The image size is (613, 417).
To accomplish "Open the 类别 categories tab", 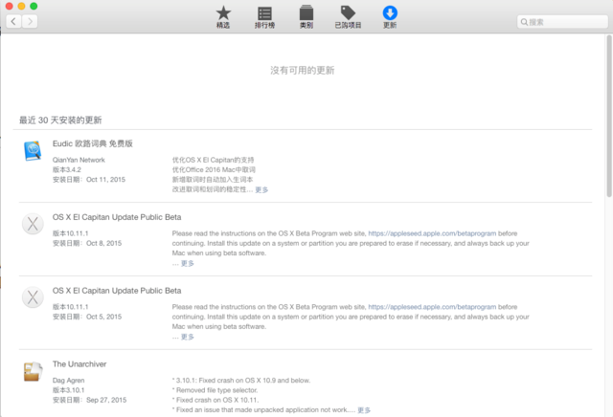I will coord(306,17).
